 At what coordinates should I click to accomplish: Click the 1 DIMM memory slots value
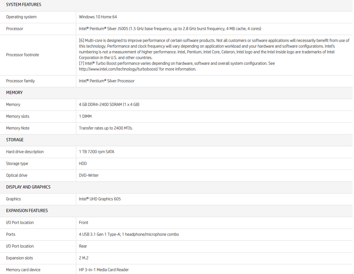coord(85,116)
